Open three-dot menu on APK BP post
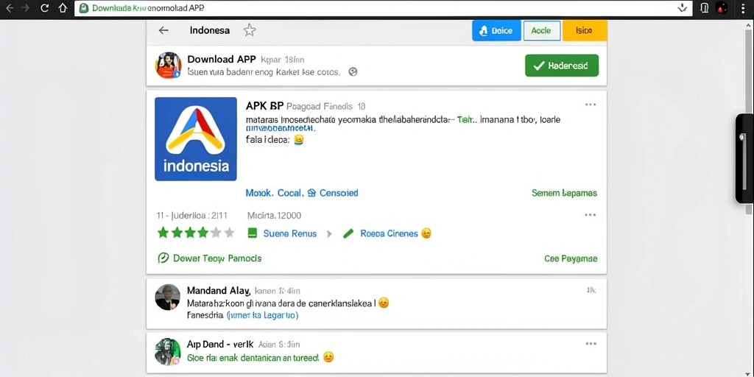Screen dimensions: 754x377 click(x=591, y=105)
